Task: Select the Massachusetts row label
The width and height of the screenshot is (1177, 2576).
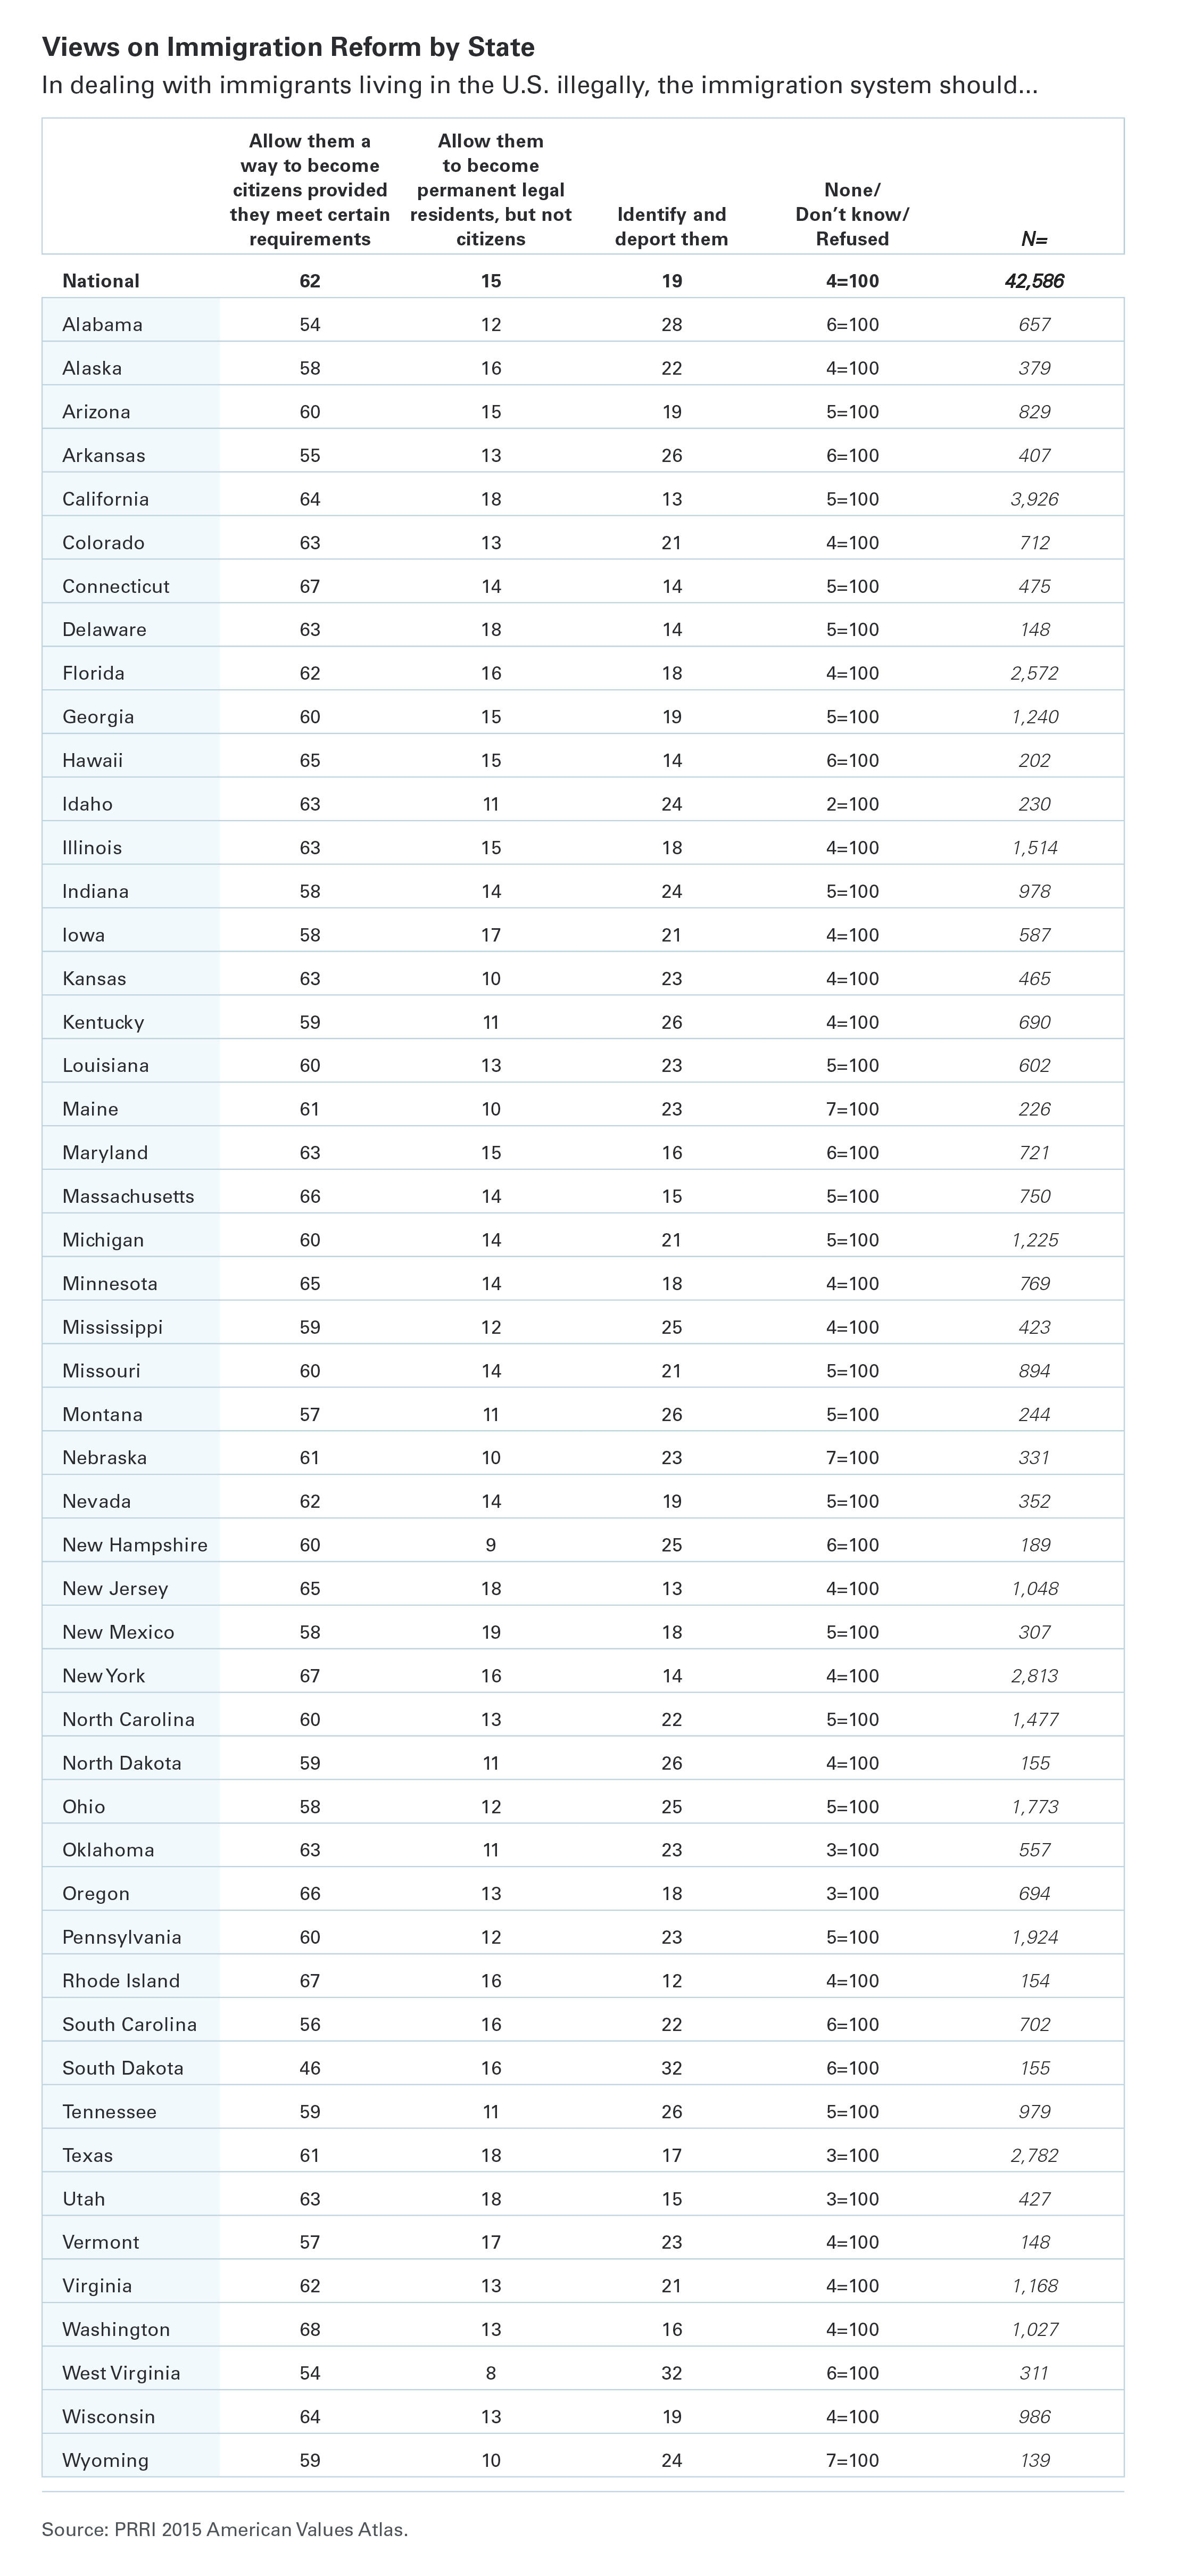Action: [x=128, y=1196]
